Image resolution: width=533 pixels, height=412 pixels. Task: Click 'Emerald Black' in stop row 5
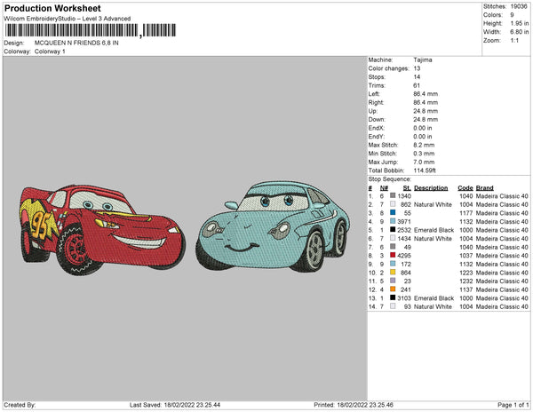point(434,230)
